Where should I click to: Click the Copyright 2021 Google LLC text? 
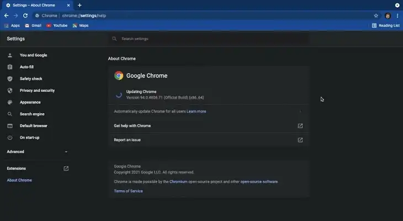coord(154,172)
